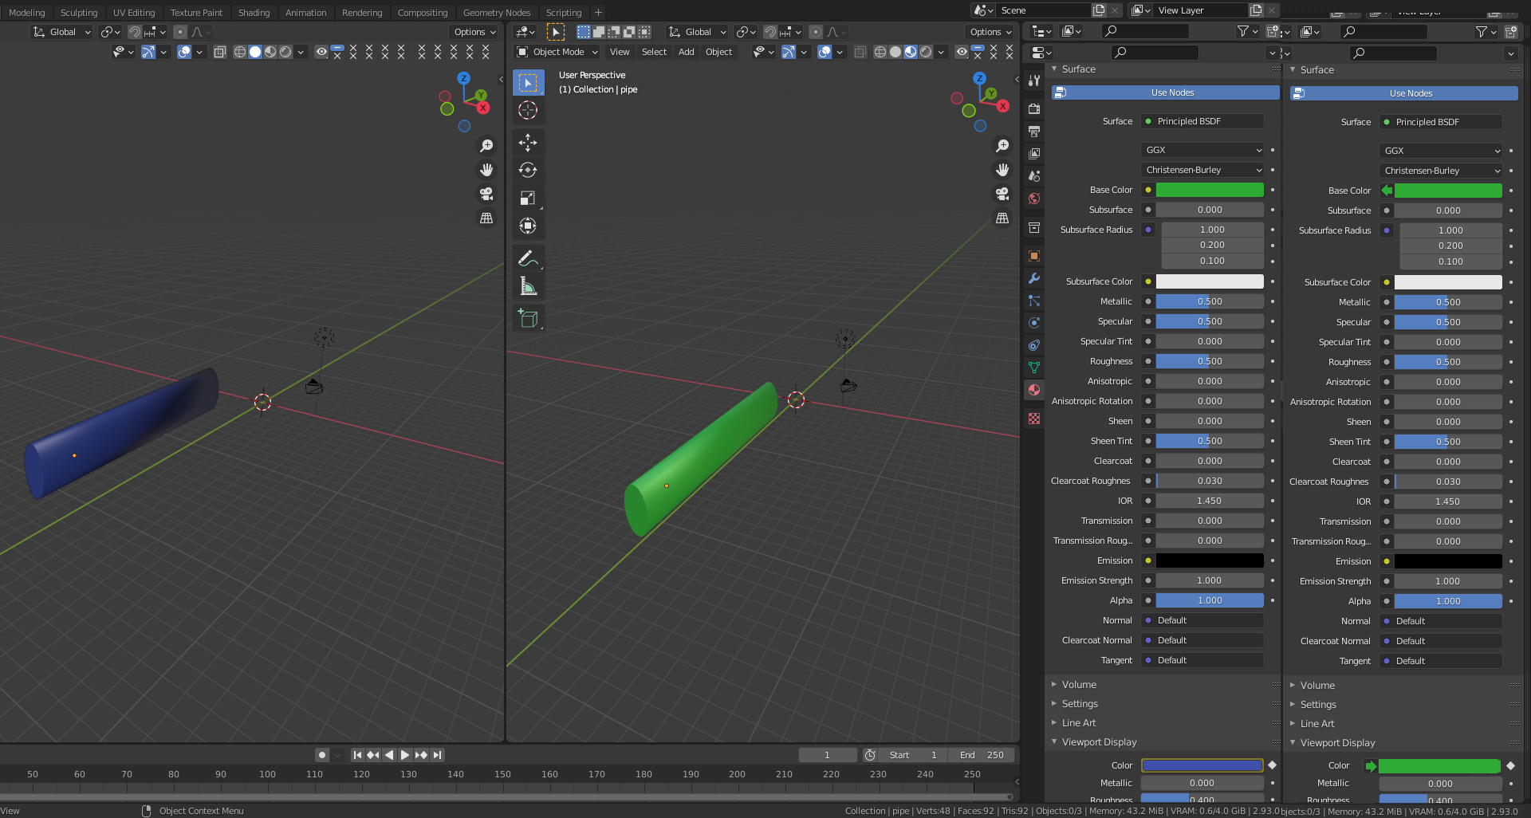Open the Render properties tab
Image resolution: width=1531 pixels, height=818 pixels.
(1034, 108)
